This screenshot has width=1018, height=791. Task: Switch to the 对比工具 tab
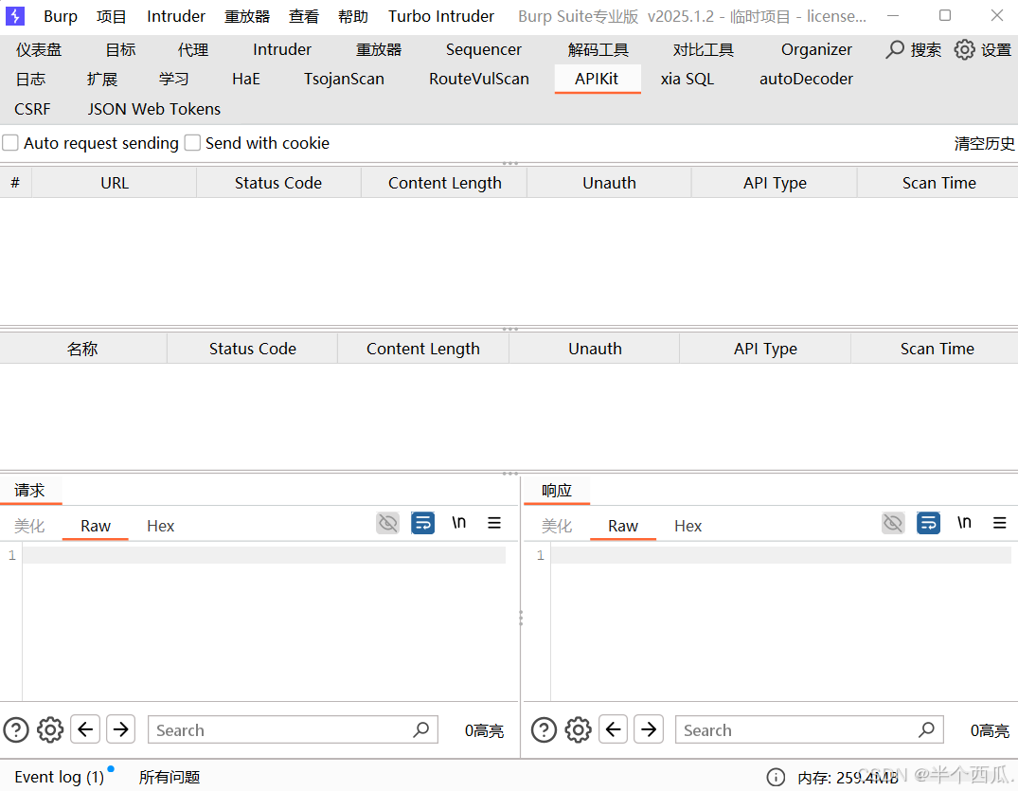pos(703,49)
